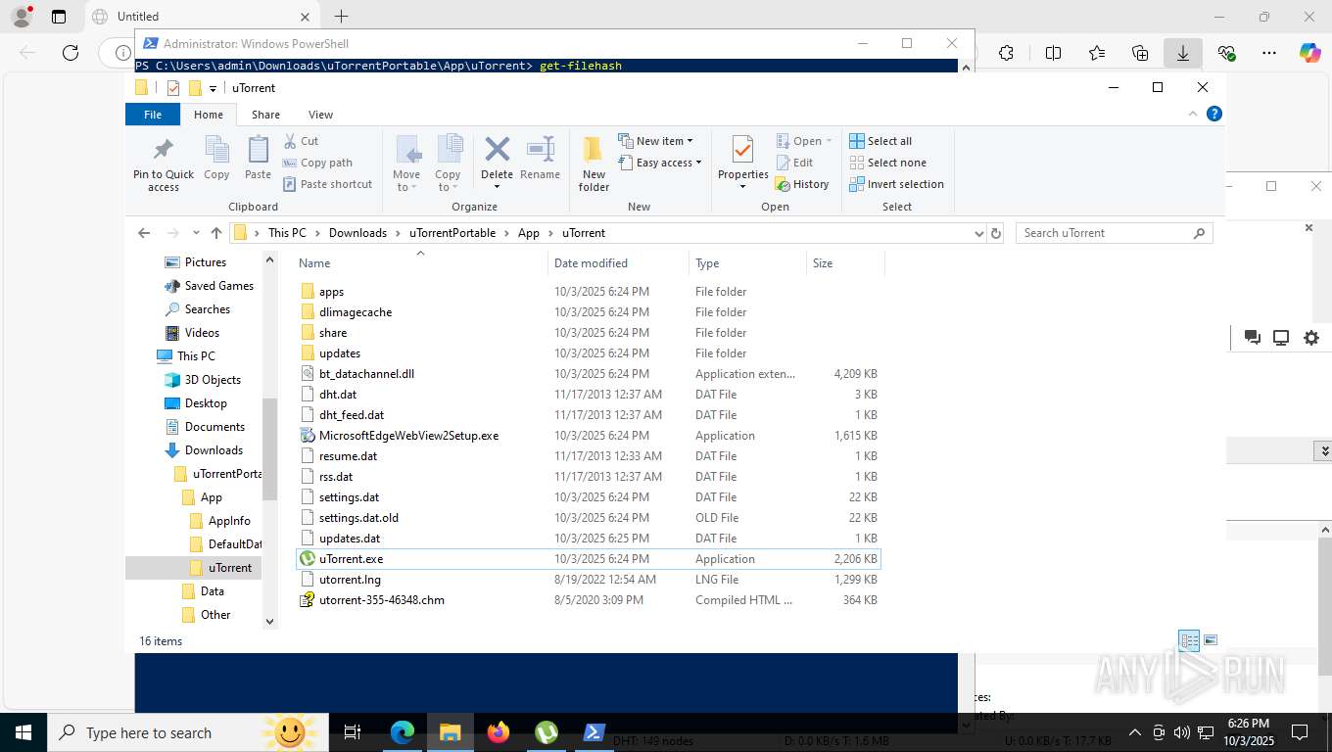Screen dimensions: 1332x752
Task: Select utorrent-355-46348.chm file
Action: [588, 600]
